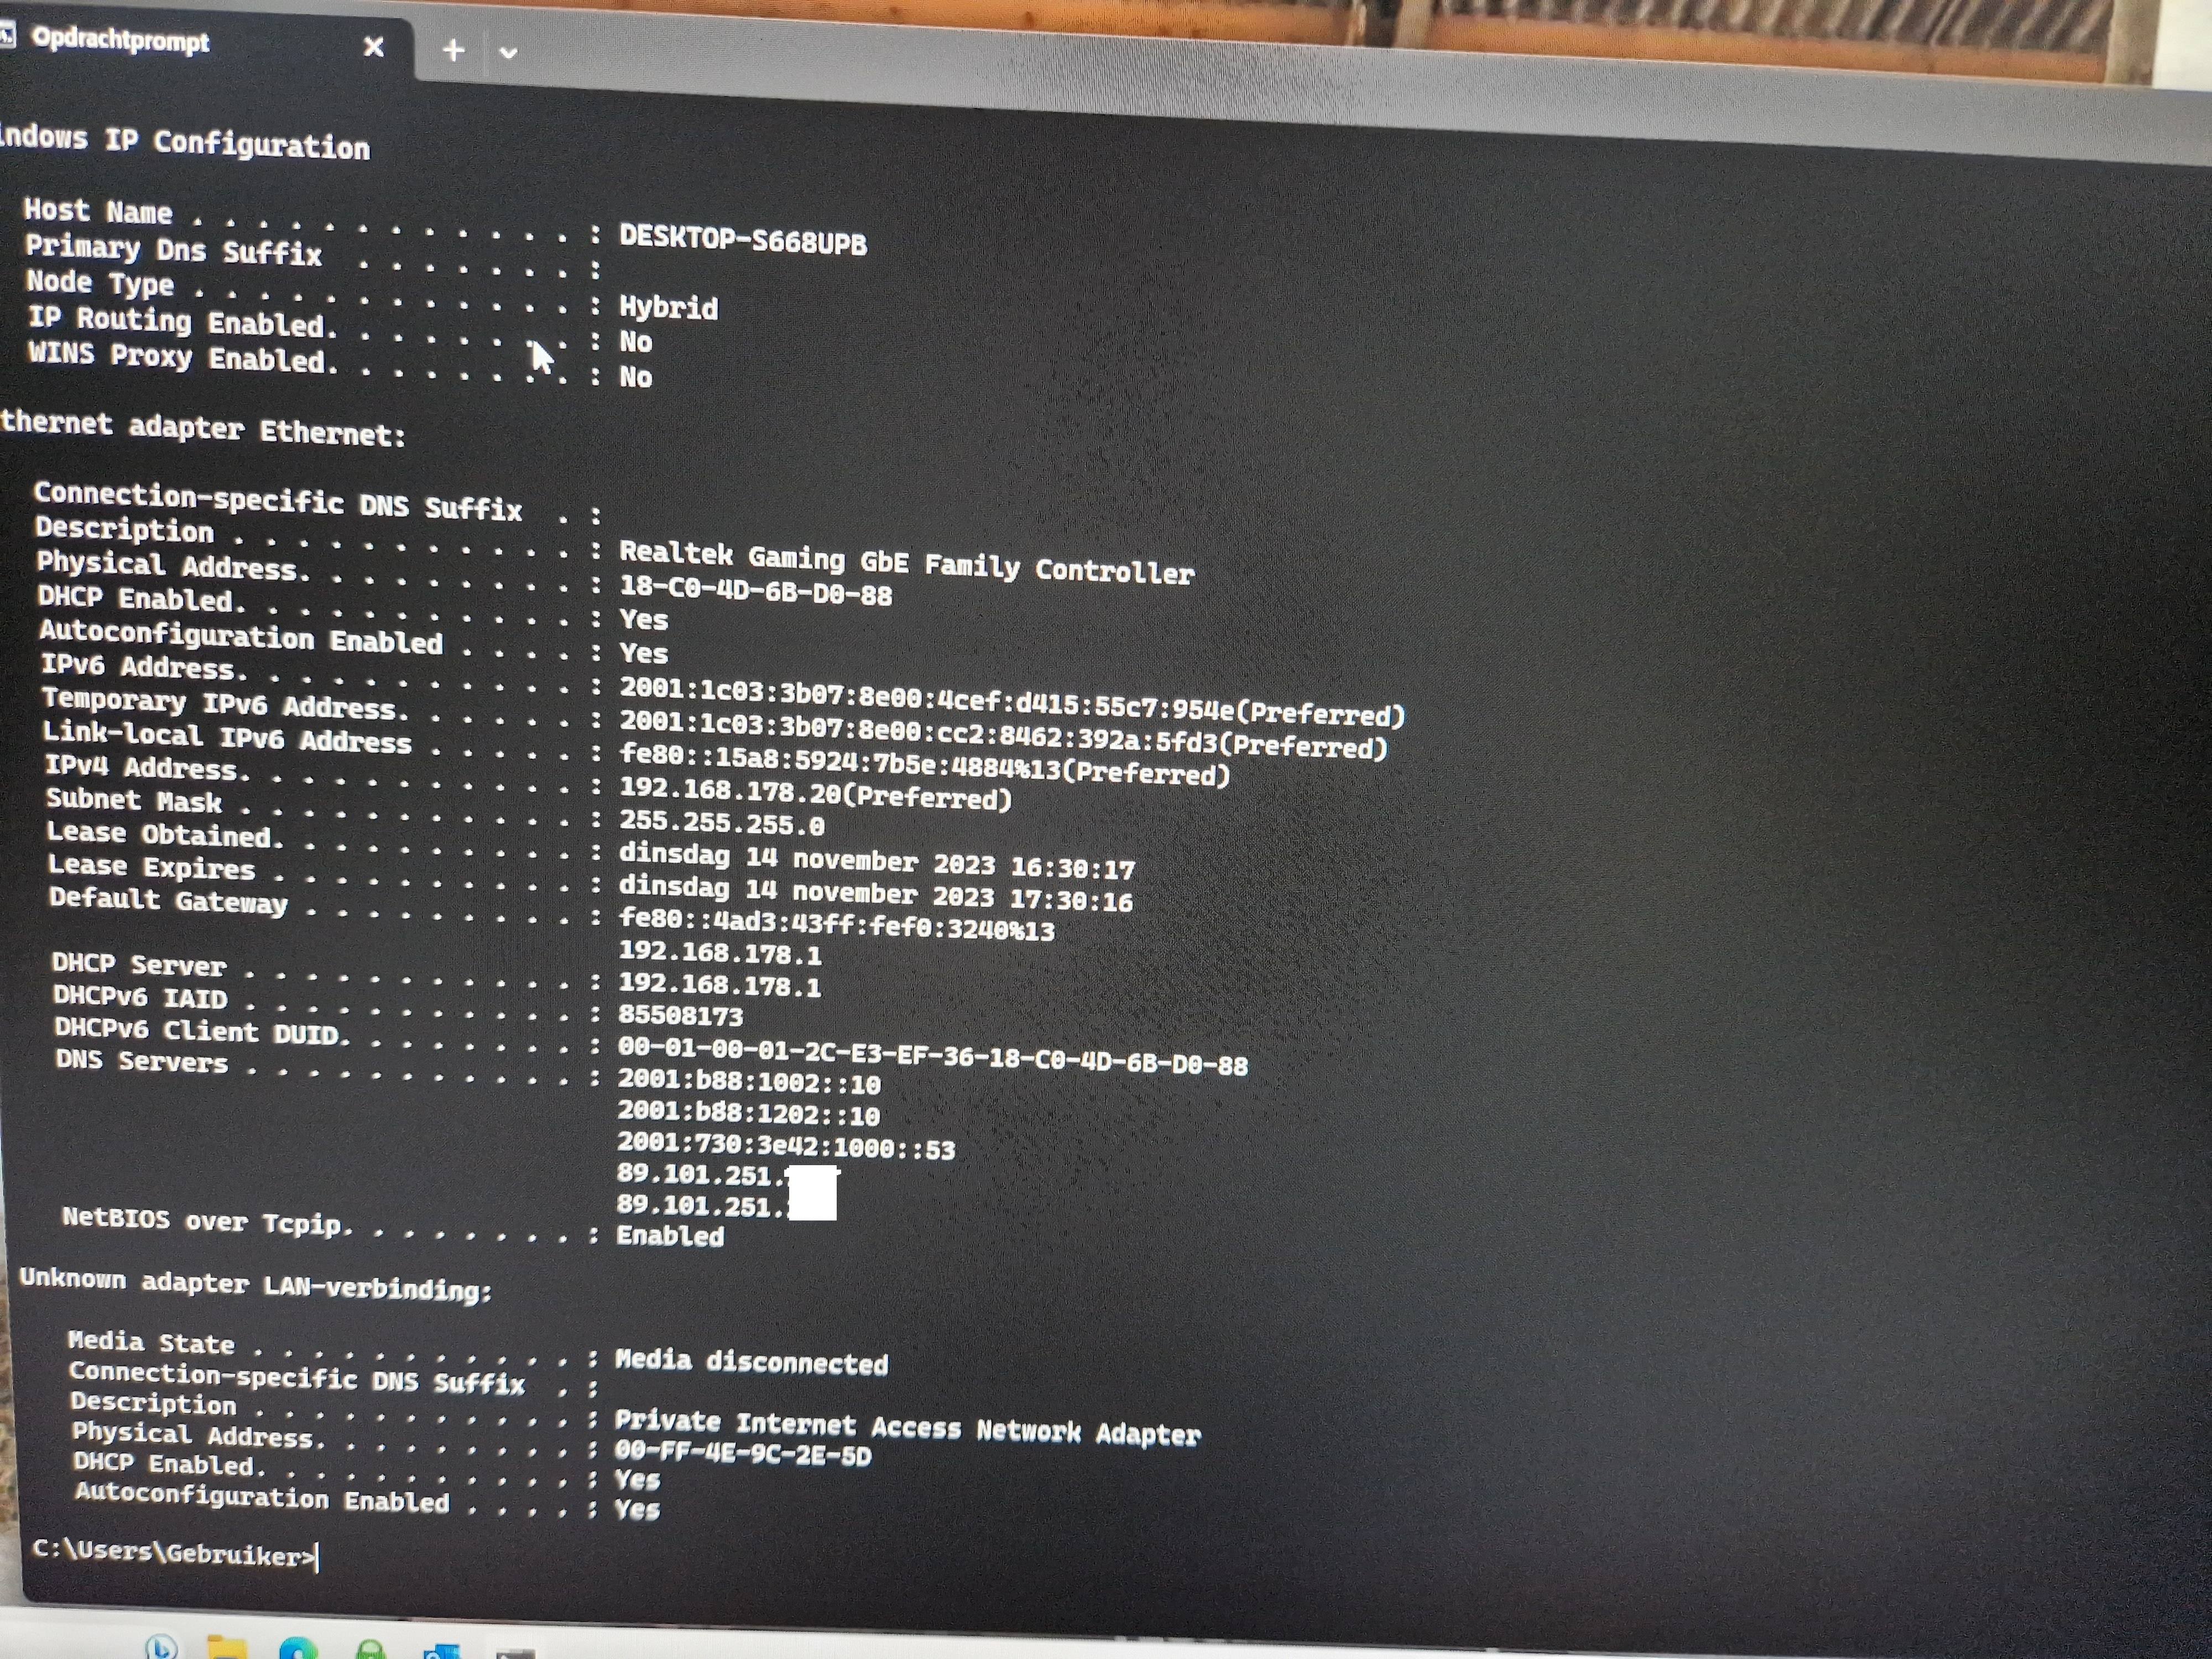This screenshot has width=2212, height=1659.
Task: Click the IPv4 address 192.168.178.20
Action: click(x=728, y=791)
